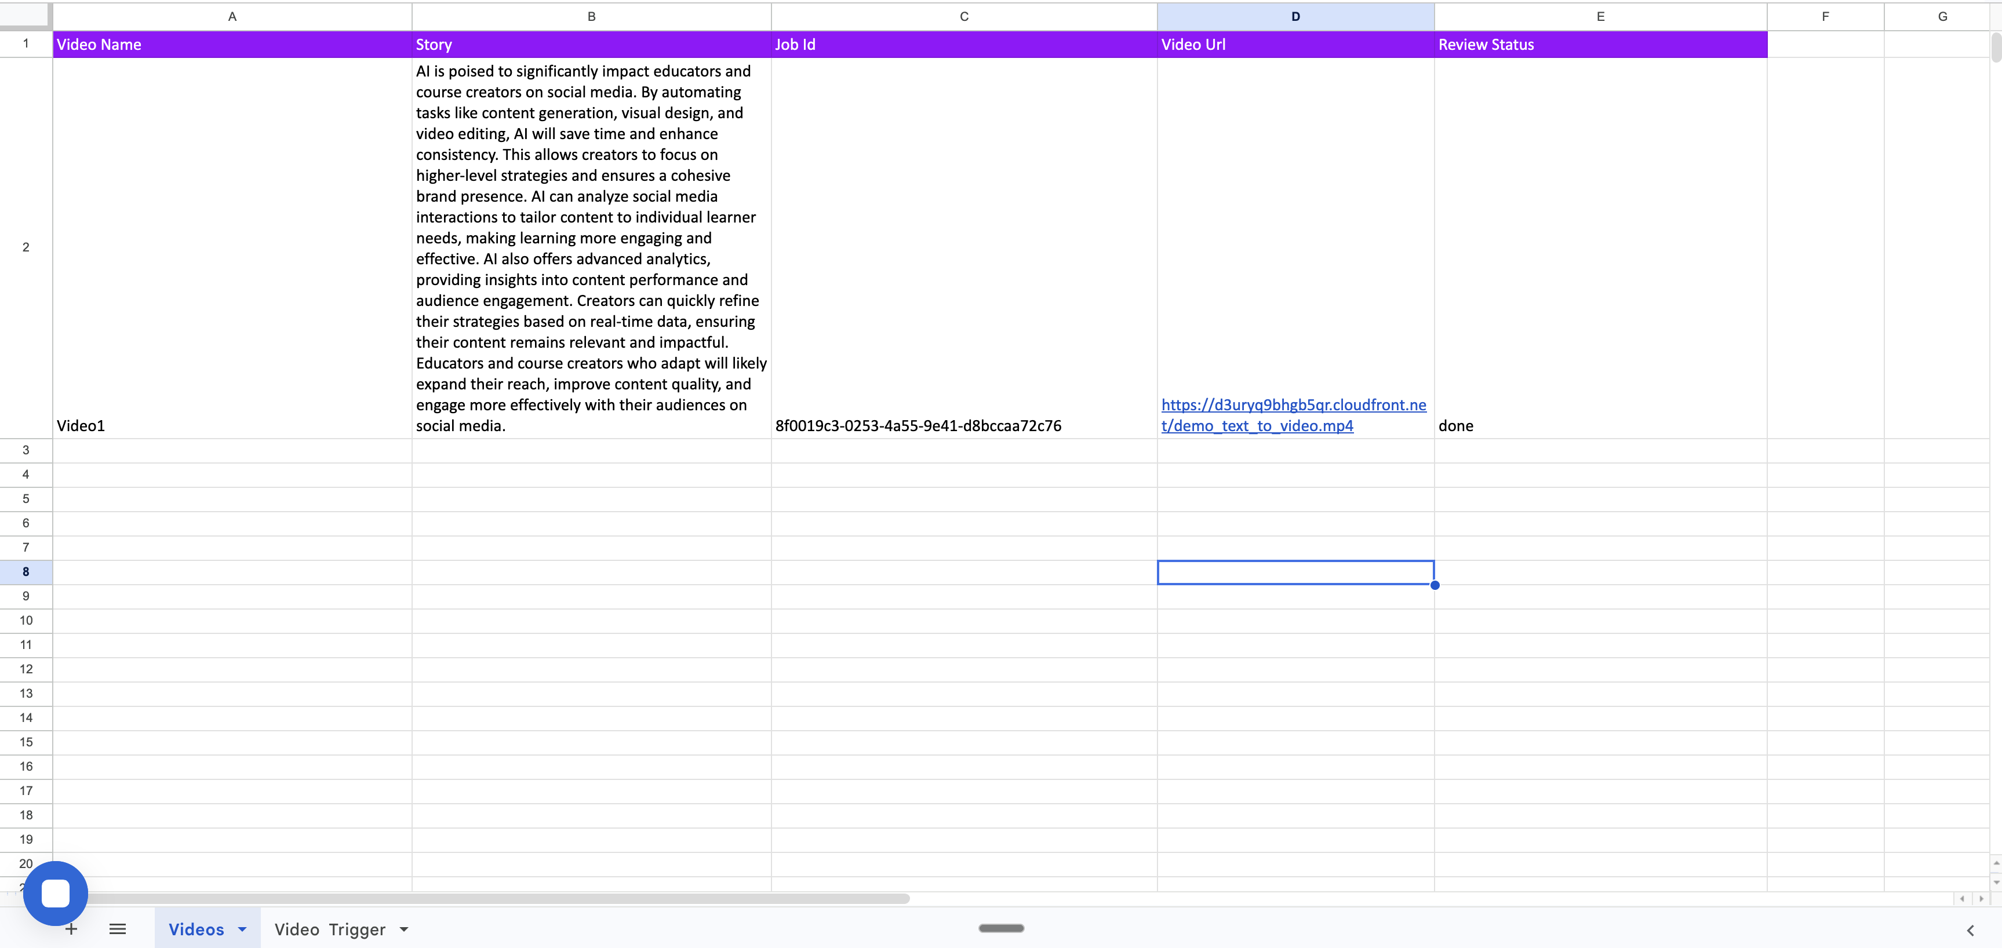Viewport: 2002px width, 948px height.
Task: Switch to the Videos tab
Action: [x=198, y=928]
